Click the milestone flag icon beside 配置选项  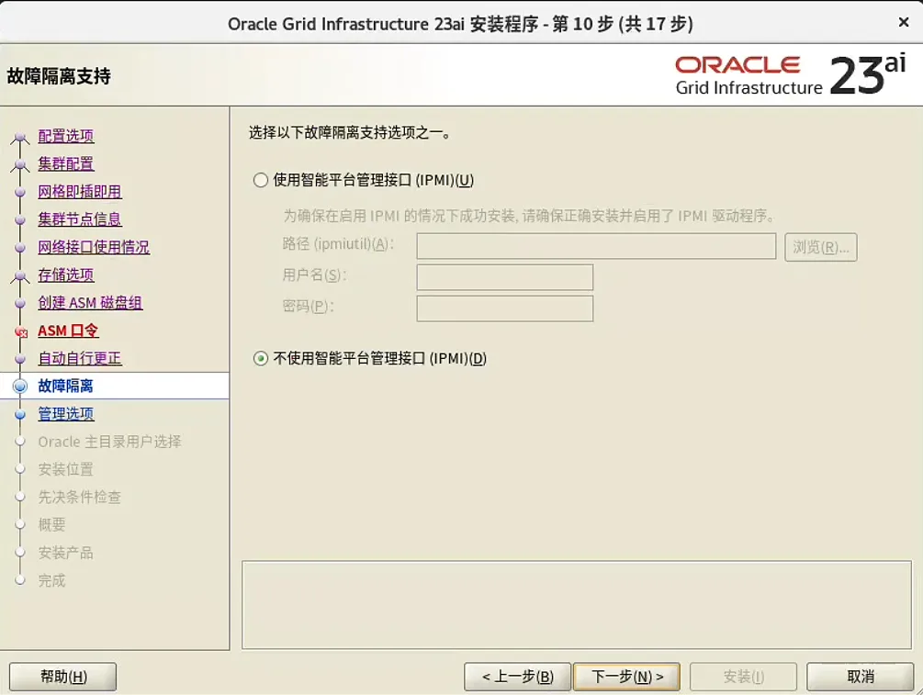tap(20, 136)
